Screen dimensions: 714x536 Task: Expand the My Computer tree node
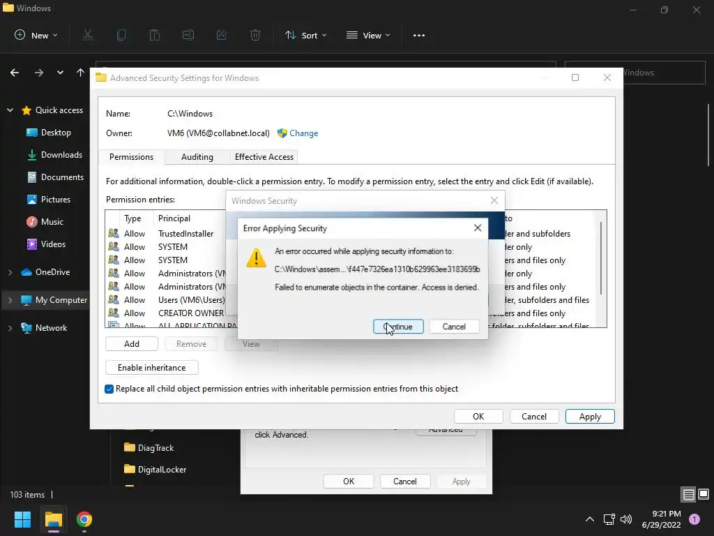[x=10, y=300]
